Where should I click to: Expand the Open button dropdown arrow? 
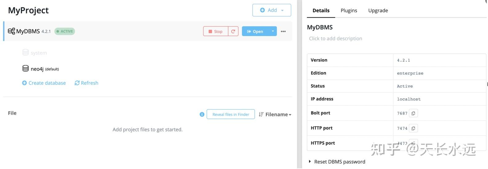click(x=273, y=31)
